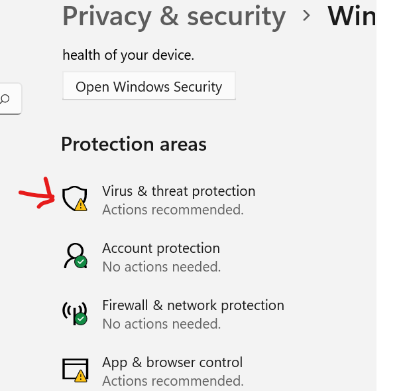The height and width of the screenshot is (391, 401).
Task: Click "No actions needed." under Account protection
Action: 162,267
